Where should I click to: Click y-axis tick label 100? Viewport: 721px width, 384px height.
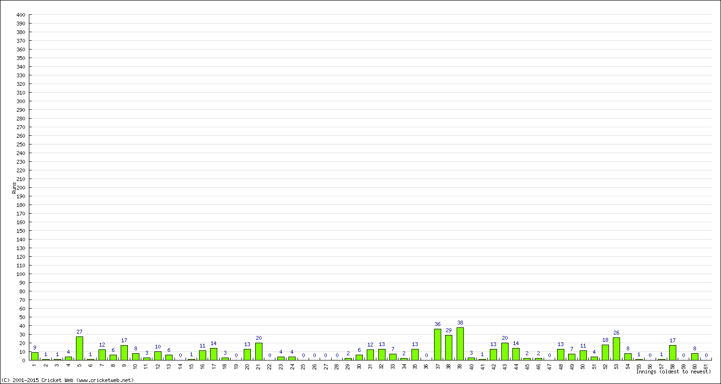click(x=21, y=274)
